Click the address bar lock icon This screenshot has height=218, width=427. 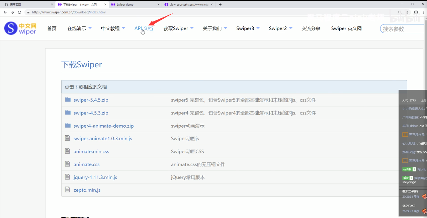point(28,12)
